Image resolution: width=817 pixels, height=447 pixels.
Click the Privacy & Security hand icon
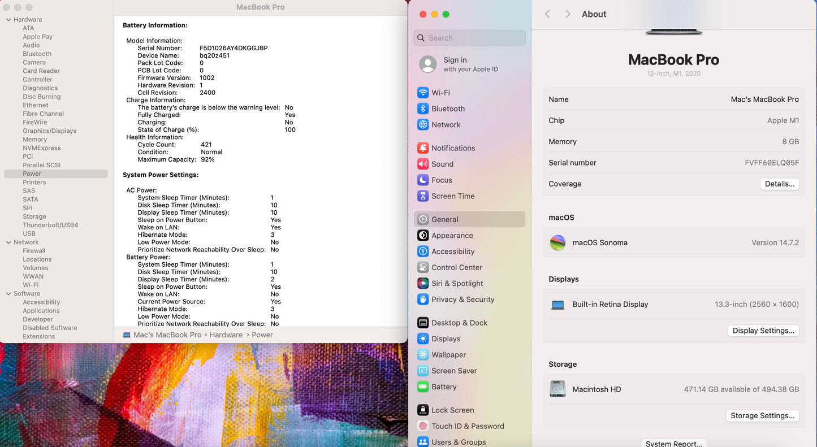(423, 299)
